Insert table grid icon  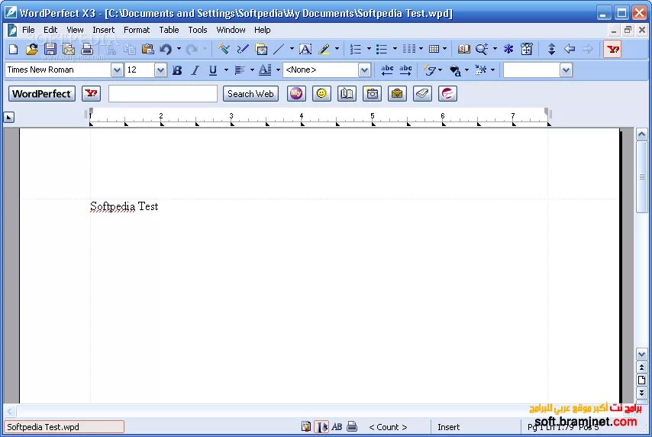434,49
